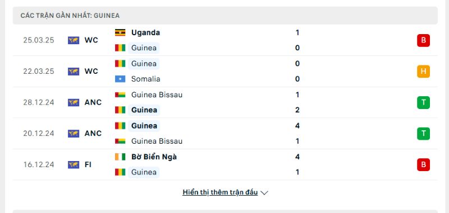Click the orange H draw result badge
This screenshot has width=449, height=213.
coord(423,72)
